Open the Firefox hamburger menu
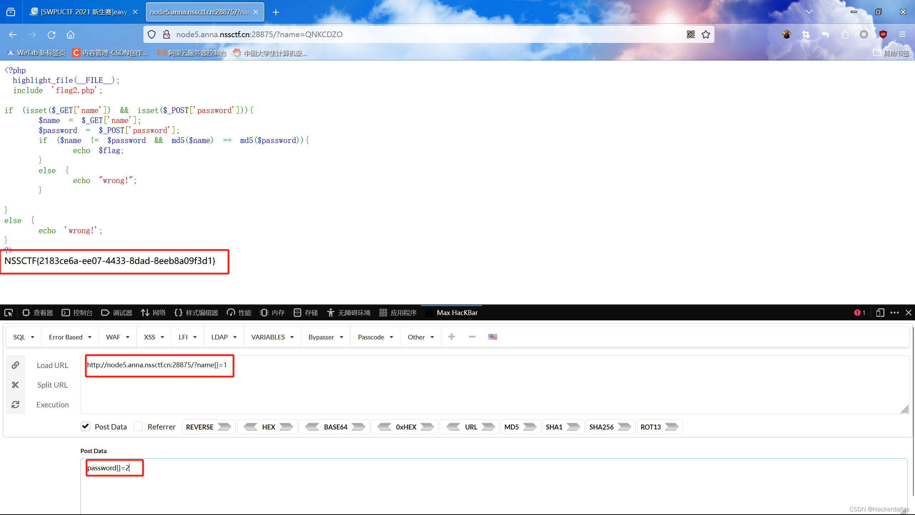 tap(902, 34)
